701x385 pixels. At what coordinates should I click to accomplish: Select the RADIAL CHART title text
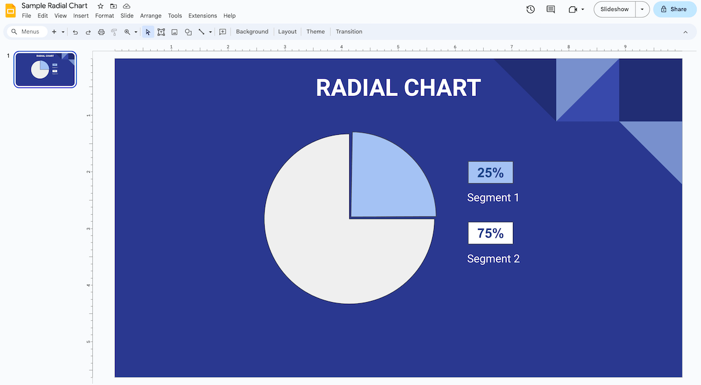point(398,88)
